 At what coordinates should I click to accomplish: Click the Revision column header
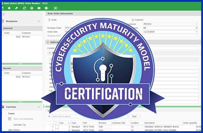coord(104,123)
